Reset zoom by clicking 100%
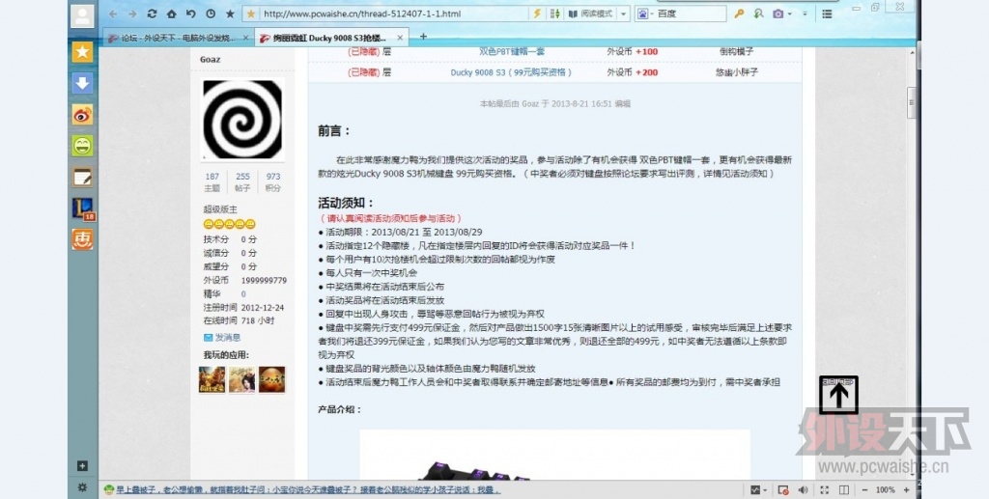The height and width of the screenshot is (499, 989). (885, 489)
